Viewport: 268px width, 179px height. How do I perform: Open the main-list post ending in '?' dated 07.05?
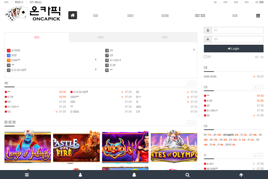click(80, 92)
